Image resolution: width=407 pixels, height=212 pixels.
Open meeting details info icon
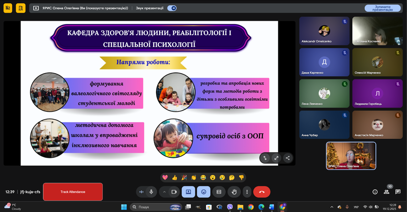pyautogui.click(x=375, y=192)
